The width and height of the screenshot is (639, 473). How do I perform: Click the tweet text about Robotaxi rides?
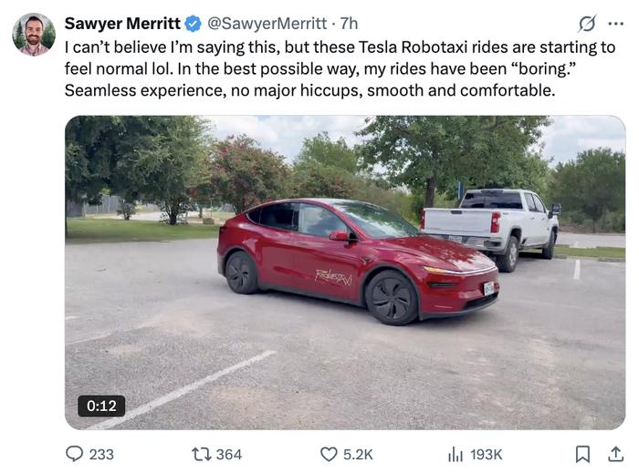pyautogui.click(x=338, y=68)
